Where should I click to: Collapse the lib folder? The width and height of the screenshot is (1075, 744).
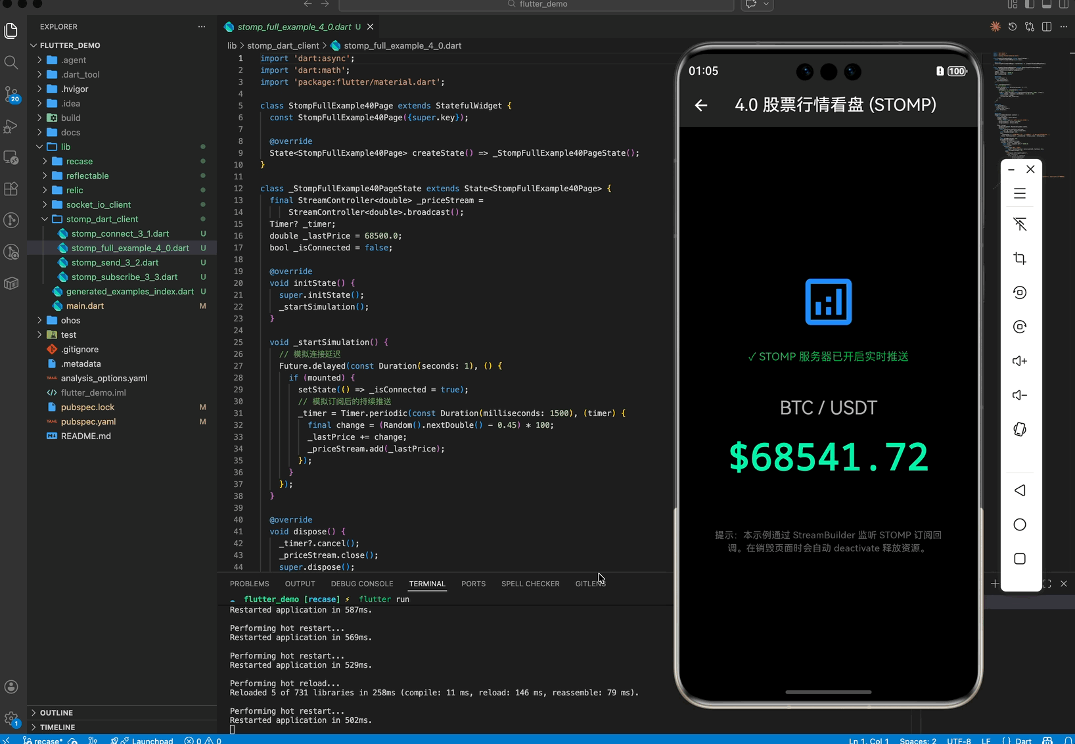point(122,147)
